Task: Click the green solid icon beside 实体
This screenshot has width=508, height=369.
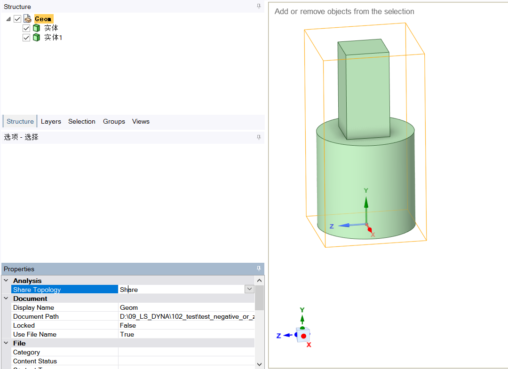Action: tap(36, 28)
